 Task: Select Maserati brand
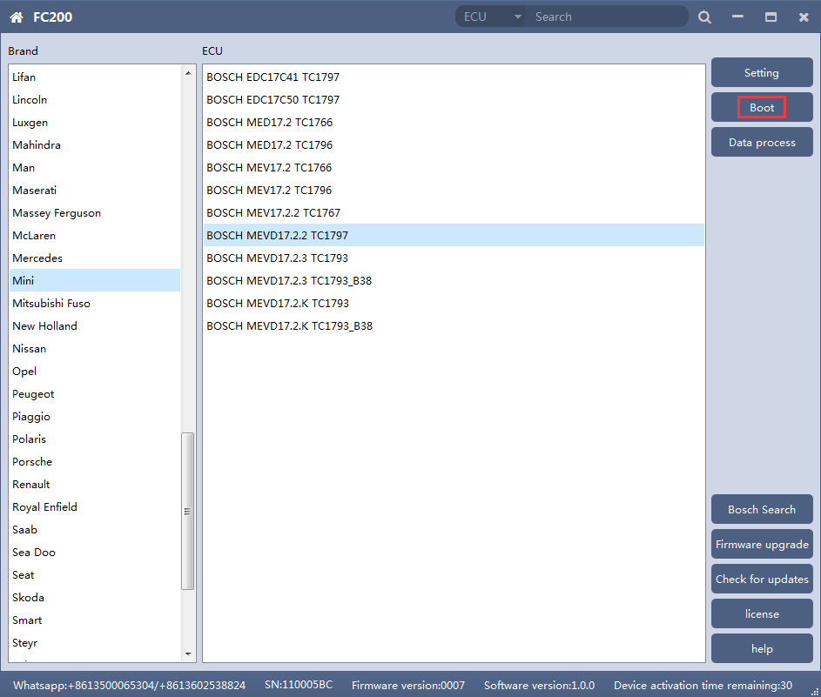[x=95, y=190]
